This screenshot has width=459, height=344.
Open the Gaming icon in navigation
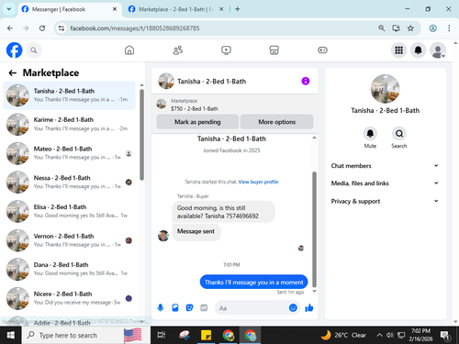(x=322, y=50)
